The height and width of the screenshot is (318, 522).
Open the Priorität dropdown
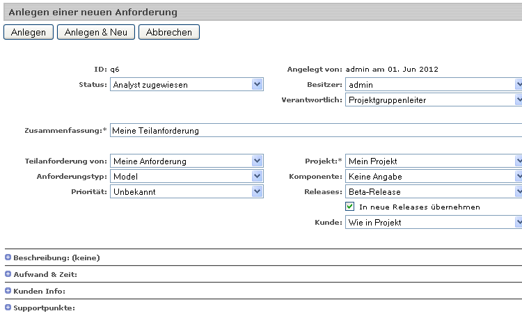pyautogui.click(x=186, y=192)
